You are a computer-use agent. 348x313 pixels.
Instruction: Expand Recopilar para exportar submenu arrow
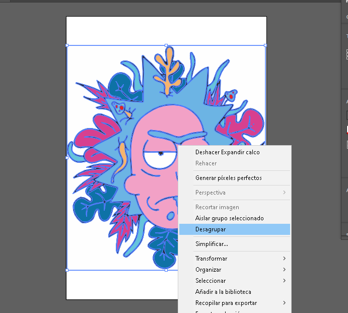(285, 303)
